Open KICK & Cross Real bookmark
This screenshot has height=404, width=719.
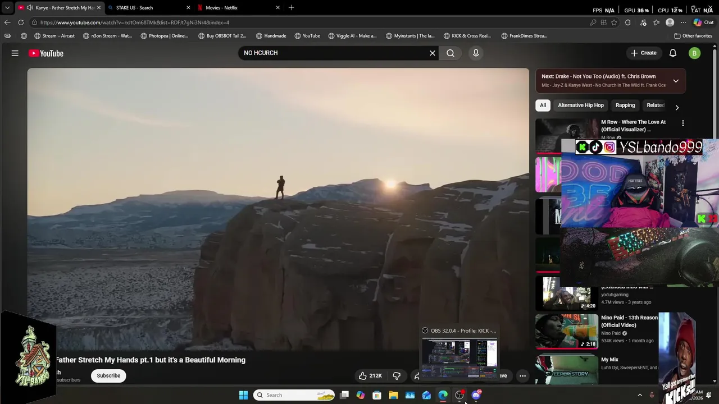click(467, 36)
